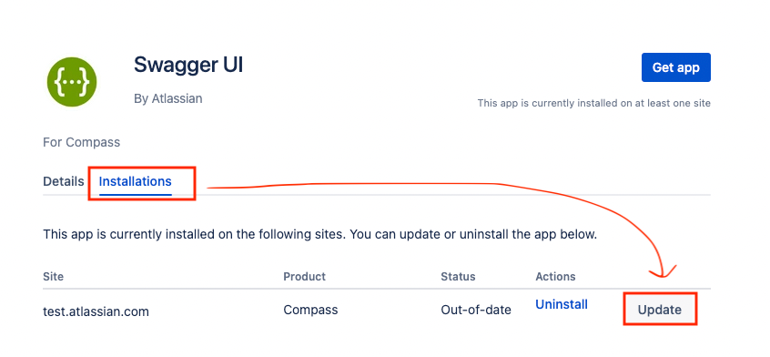Click the Compass product cell
Viewport: 770px width, 357px height.
coord(310,311)
